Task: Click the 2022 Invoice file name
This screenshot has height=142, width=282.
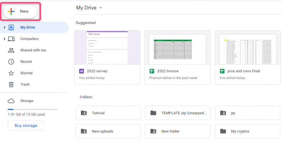Action: coord(168,71)
